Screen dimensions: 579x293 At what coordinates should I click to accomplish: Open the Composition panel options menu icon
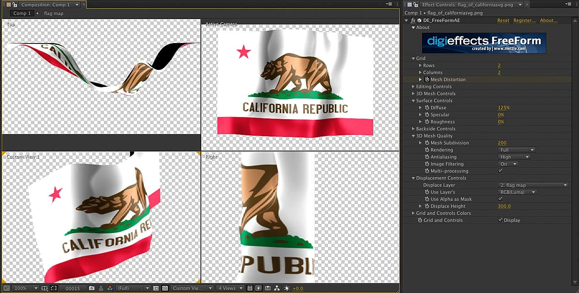[x=389, y=4]
